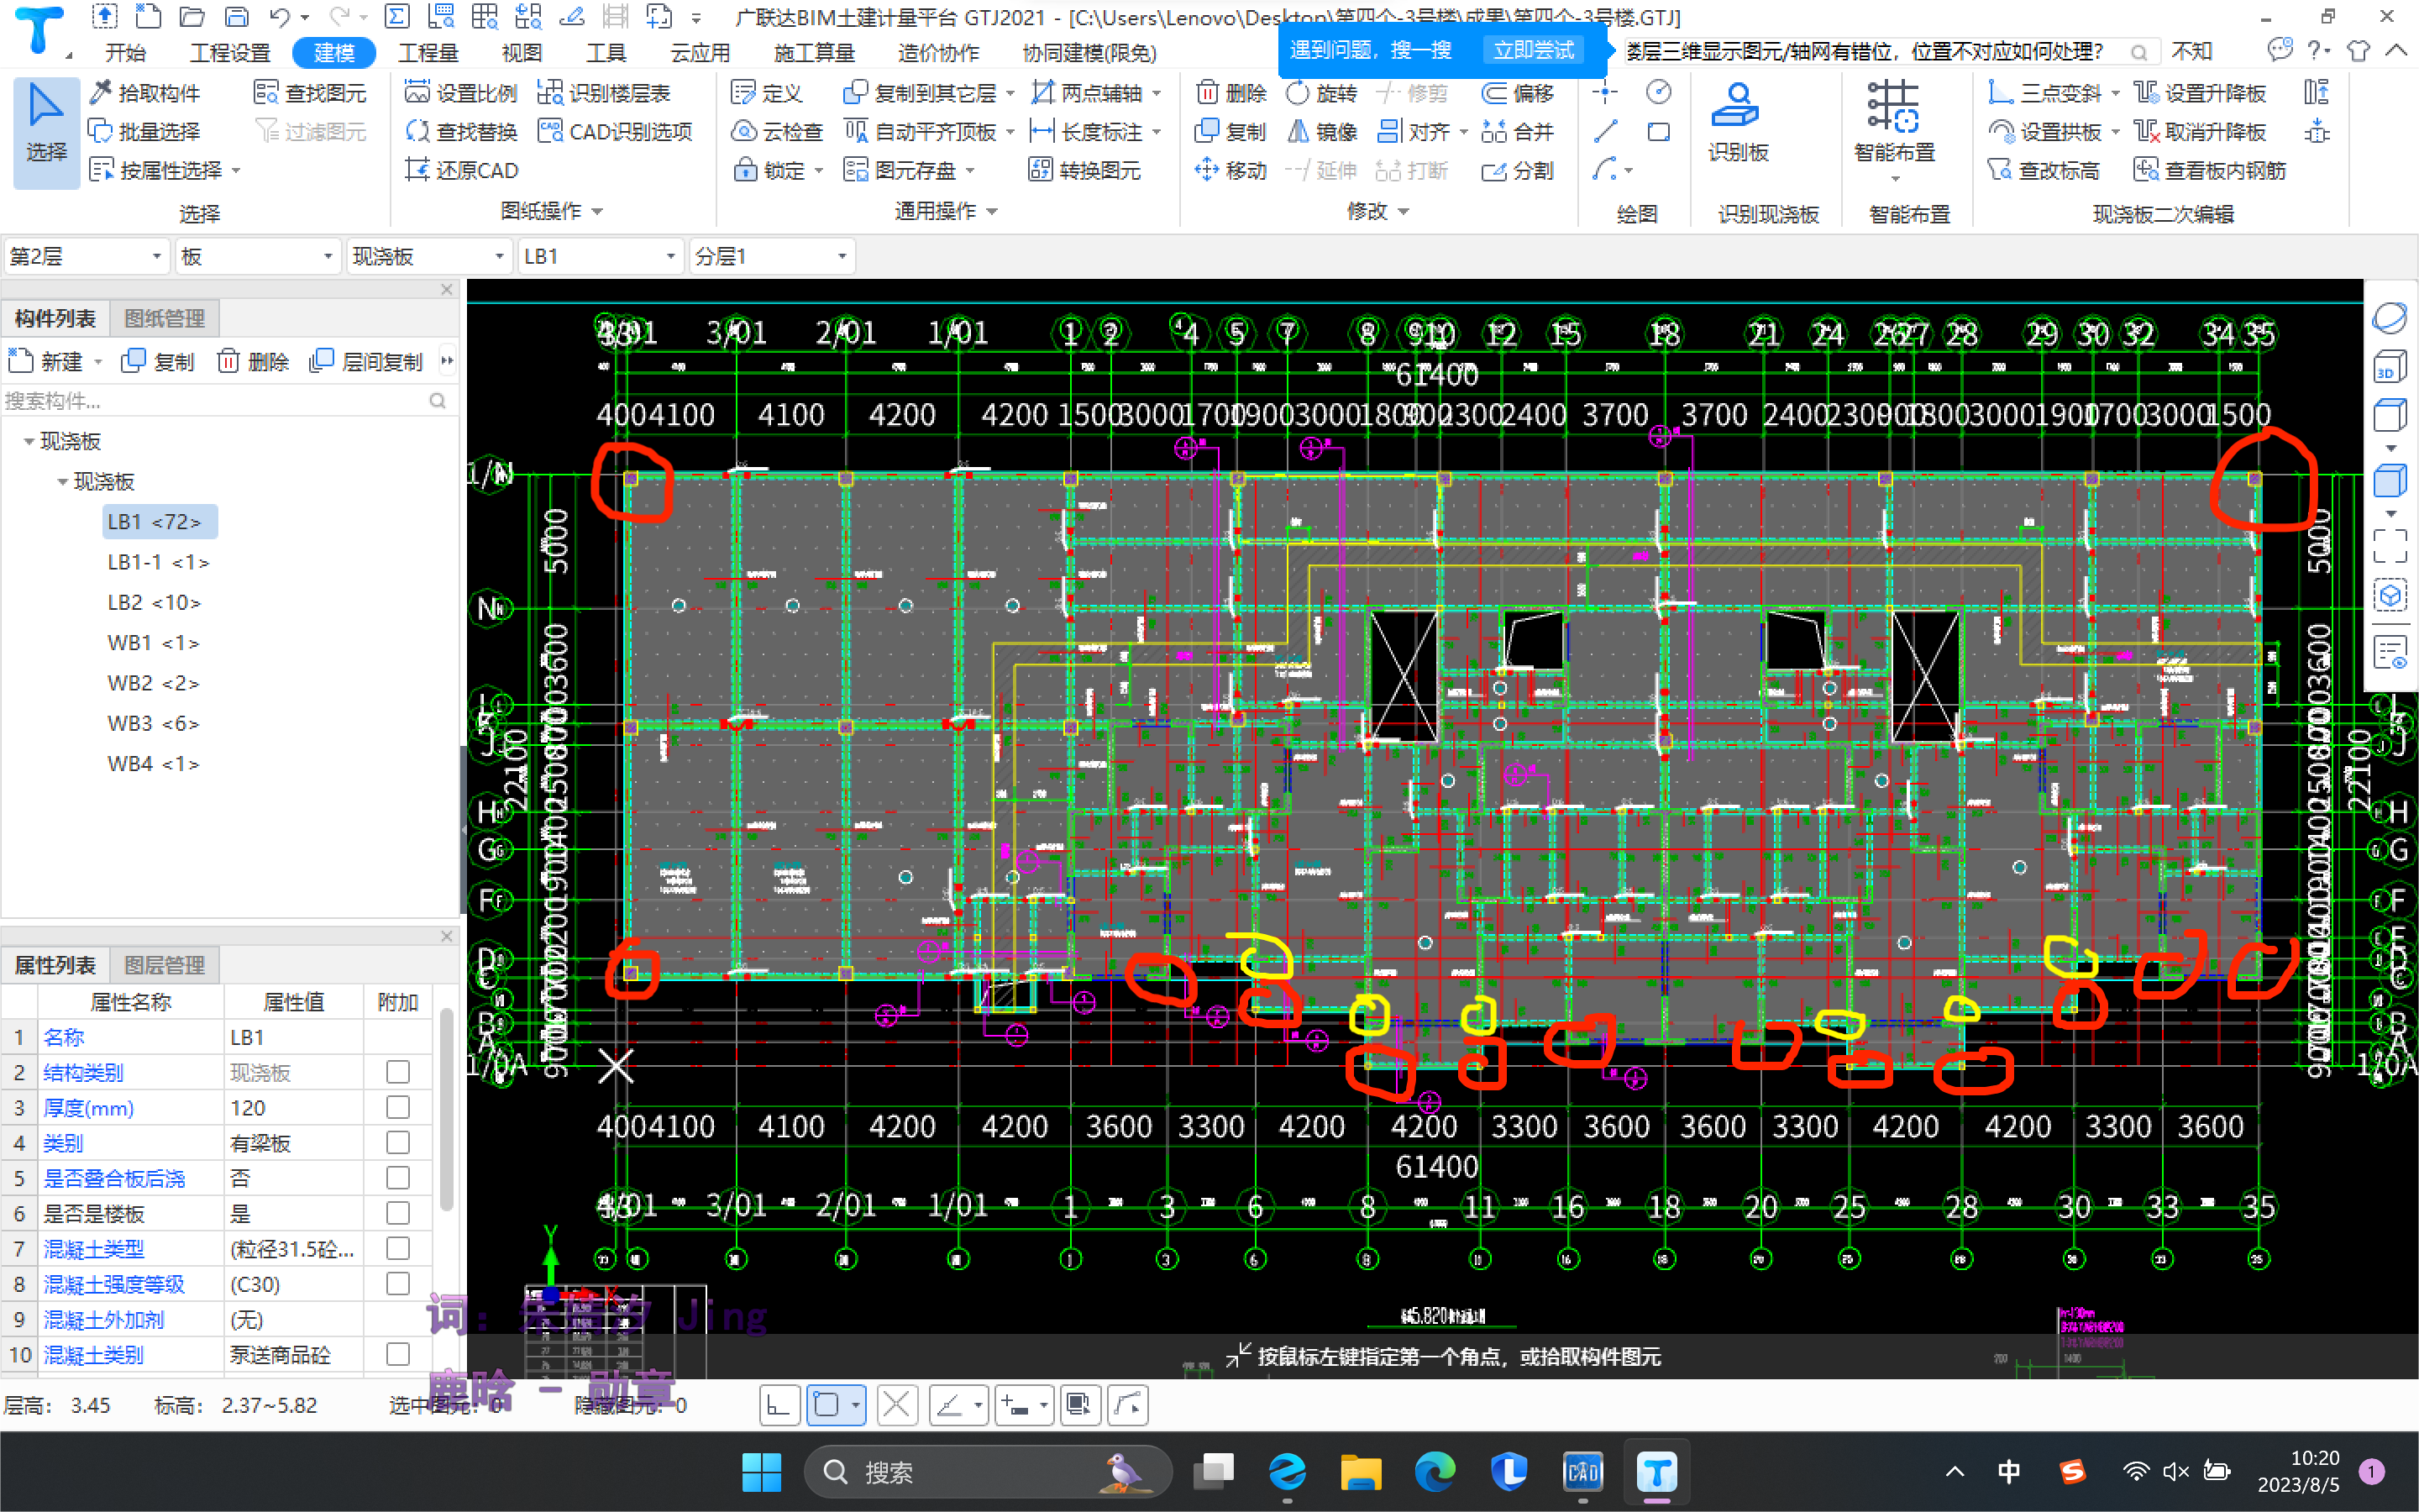Click 删除 in component list toolbar
2419x1512 pixels.
pos(254,361)
